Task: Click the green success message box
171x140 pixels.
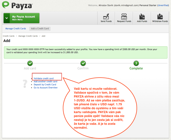Action: click(x=85, y=52)
